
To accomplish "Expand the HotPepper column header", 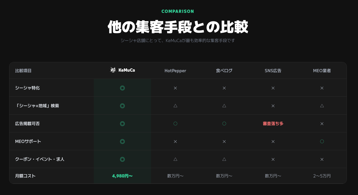I will (x=175, y=70).
